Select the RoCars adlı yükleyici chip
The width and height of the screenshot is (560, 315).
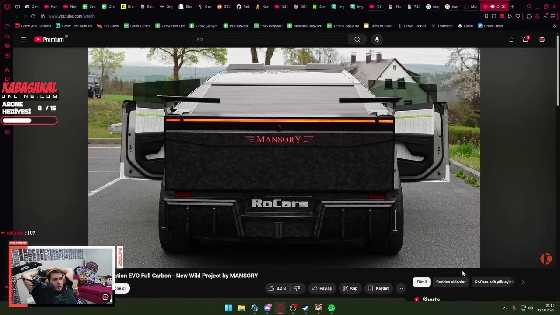coord(494,282)
